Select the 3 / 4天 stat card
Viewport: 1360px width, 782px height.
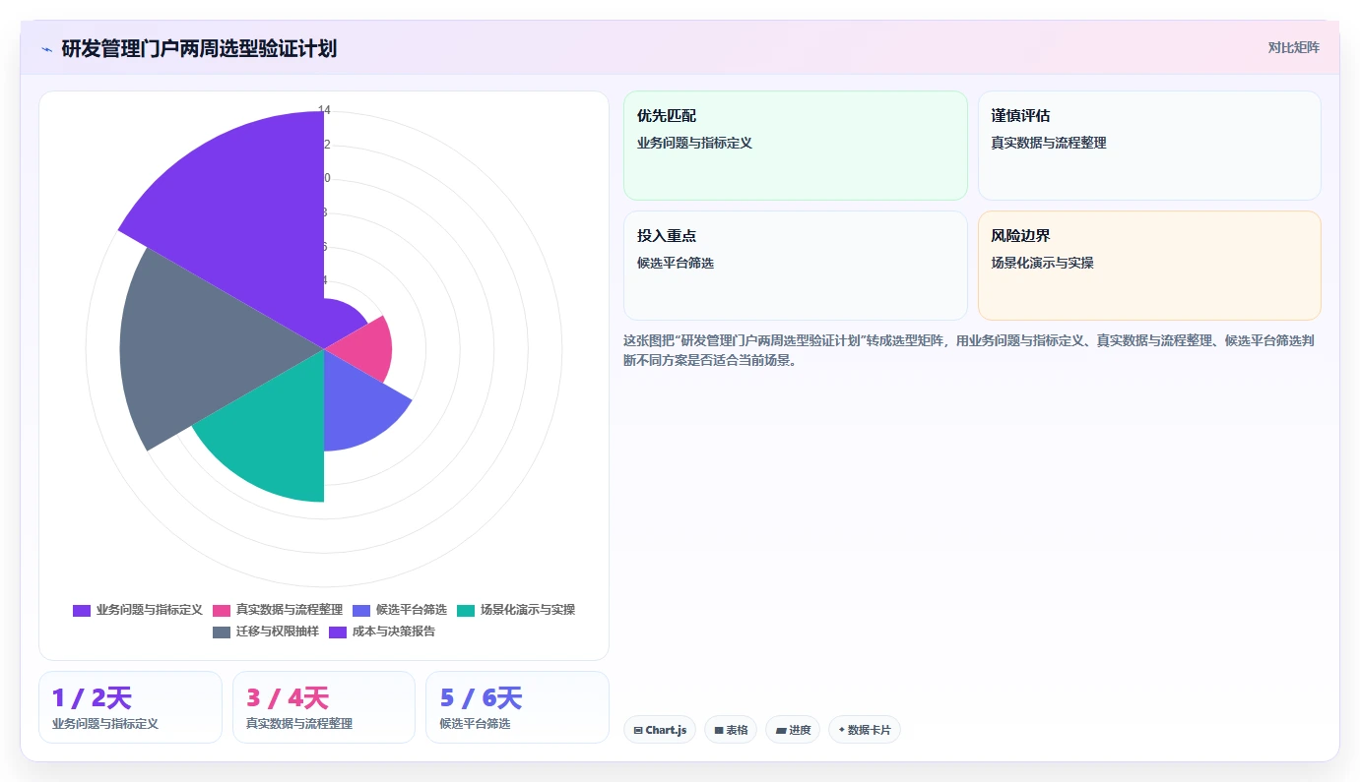point(324,707)
